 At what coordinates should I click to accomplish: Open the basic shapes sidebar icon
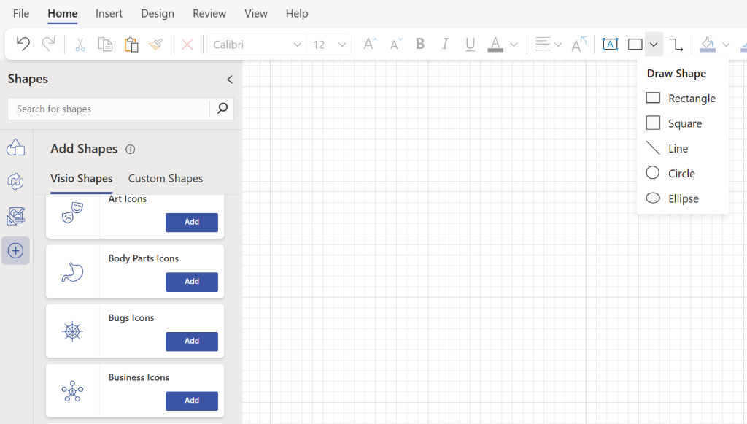(x=16, y=147)
